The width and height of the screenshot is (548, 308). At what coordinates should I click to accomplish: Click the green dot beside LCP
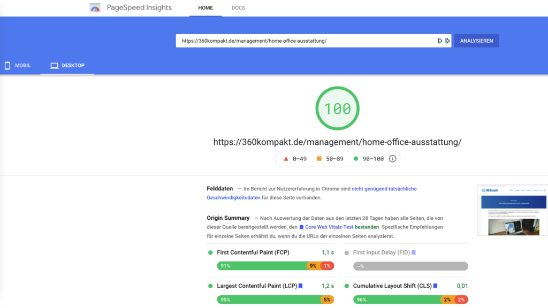point(210,286)
